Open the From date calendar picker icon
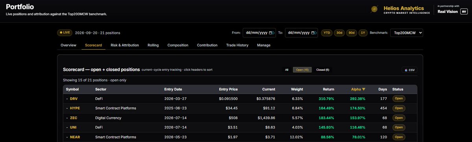 pyautogui.click(x=271, y=33)
